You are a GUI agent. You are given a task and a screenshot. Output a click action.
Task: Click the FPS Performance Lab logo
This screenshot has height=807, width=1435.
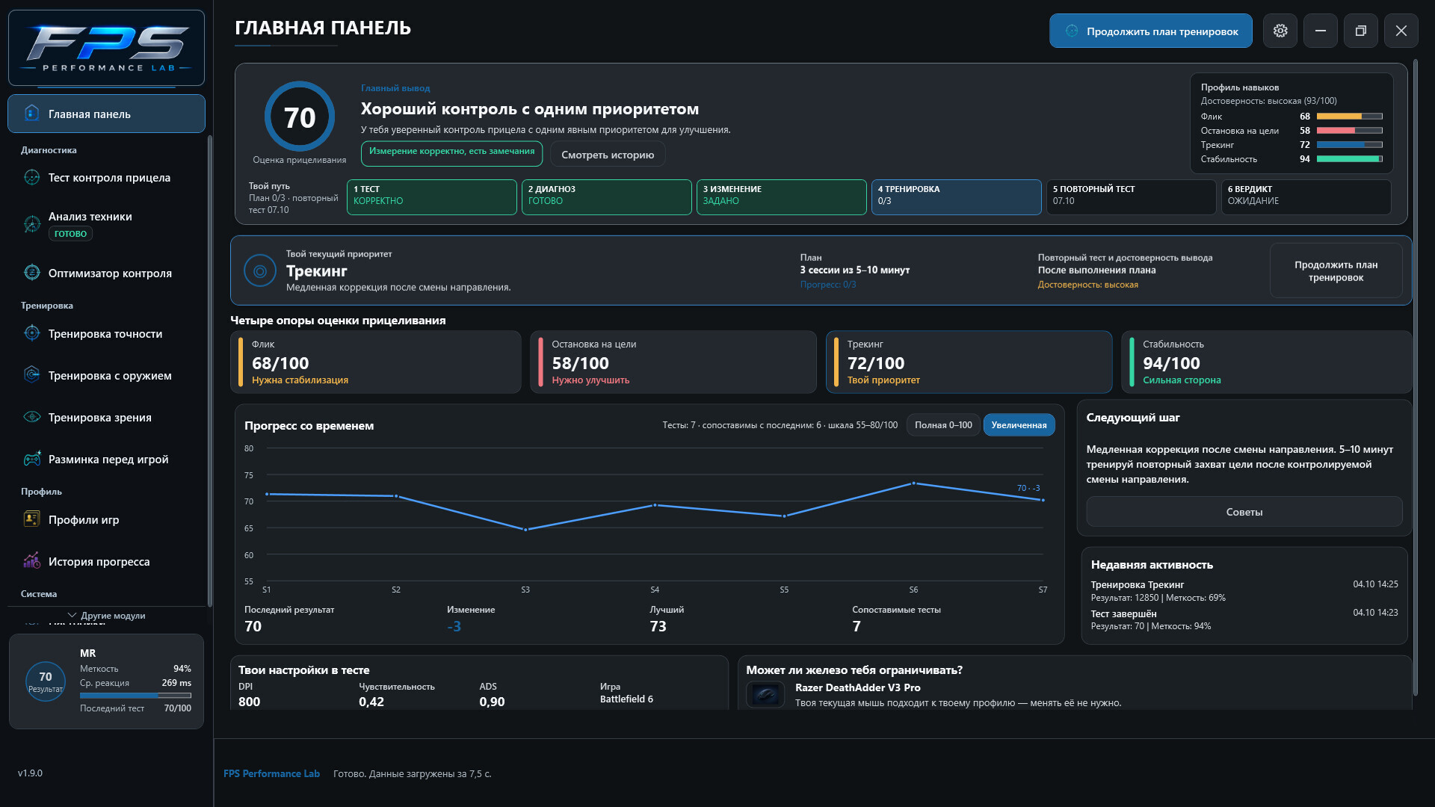click(106, 49)
